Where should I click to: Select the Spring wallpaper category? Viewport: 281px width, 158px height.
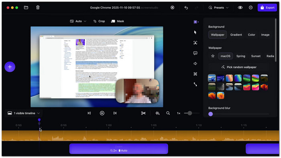pyautogui.click(x=241, y=56)
